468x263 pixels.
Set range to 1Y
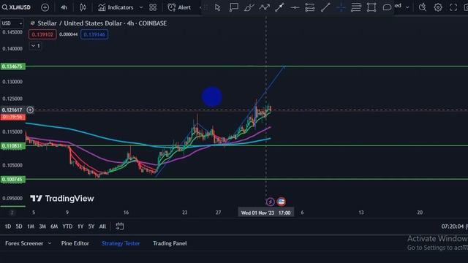coord(80,226)
